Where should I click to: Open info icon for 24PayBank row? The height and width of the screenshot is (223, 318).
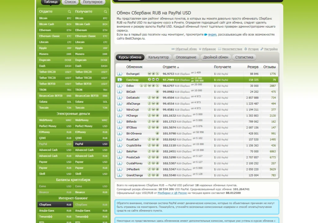pyautogui.click(x=120, y=169)
